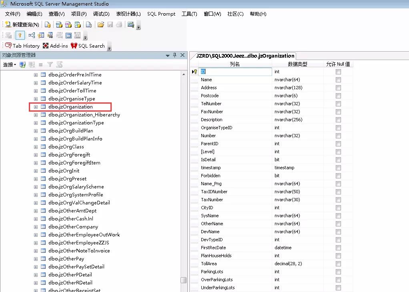Screen dimensions: 409x292
Task: Select dbo.jzOrgSalaryScheme table
Action: (76, 187)
